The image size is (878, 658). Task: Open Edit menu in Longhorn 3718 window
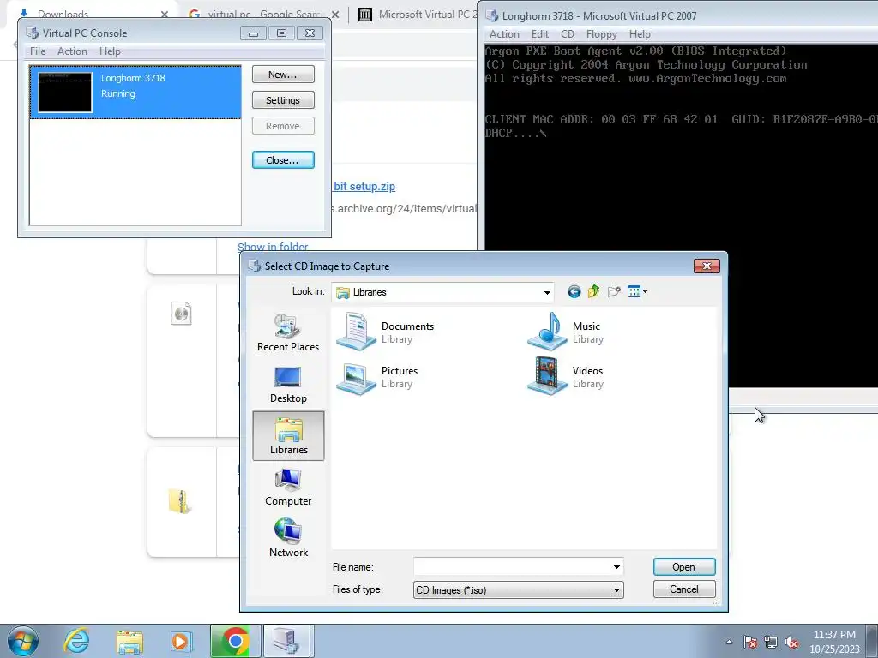click(x=540, y=34)
